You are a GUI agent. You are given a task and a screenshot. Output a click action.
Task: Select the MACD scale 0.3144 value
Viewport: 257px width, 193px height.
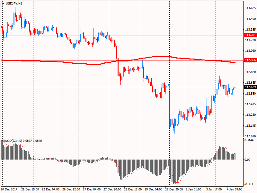point(249,140)
